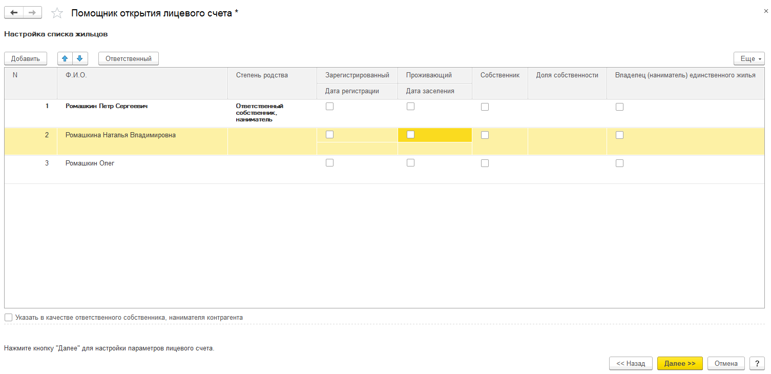Viewport: 771px width, 374px height.
Task: Go back with << Назад button
Action: tap(631, 363)
